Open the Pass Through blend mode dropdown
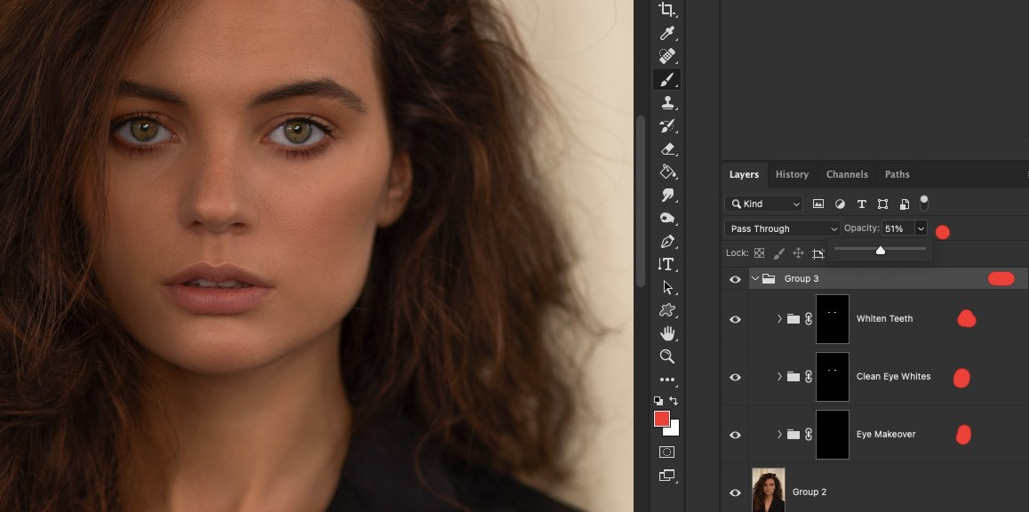This screenshot has width=1029, height=512. pos(780,228)
